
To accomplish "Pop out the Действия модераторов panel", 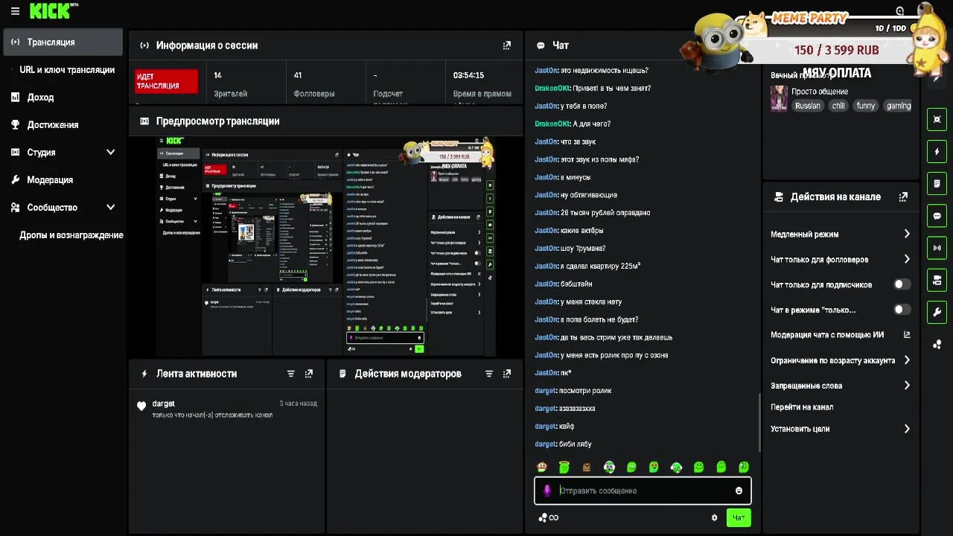I will (507, 374).
